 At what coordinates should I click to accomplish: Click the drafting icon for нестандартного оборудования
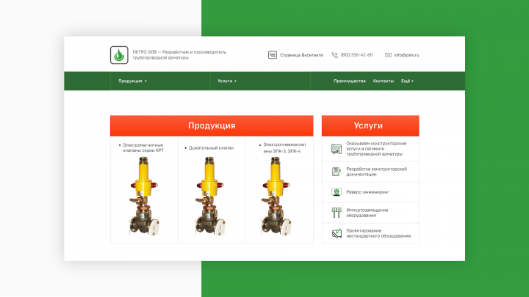[x=337, y=233]
